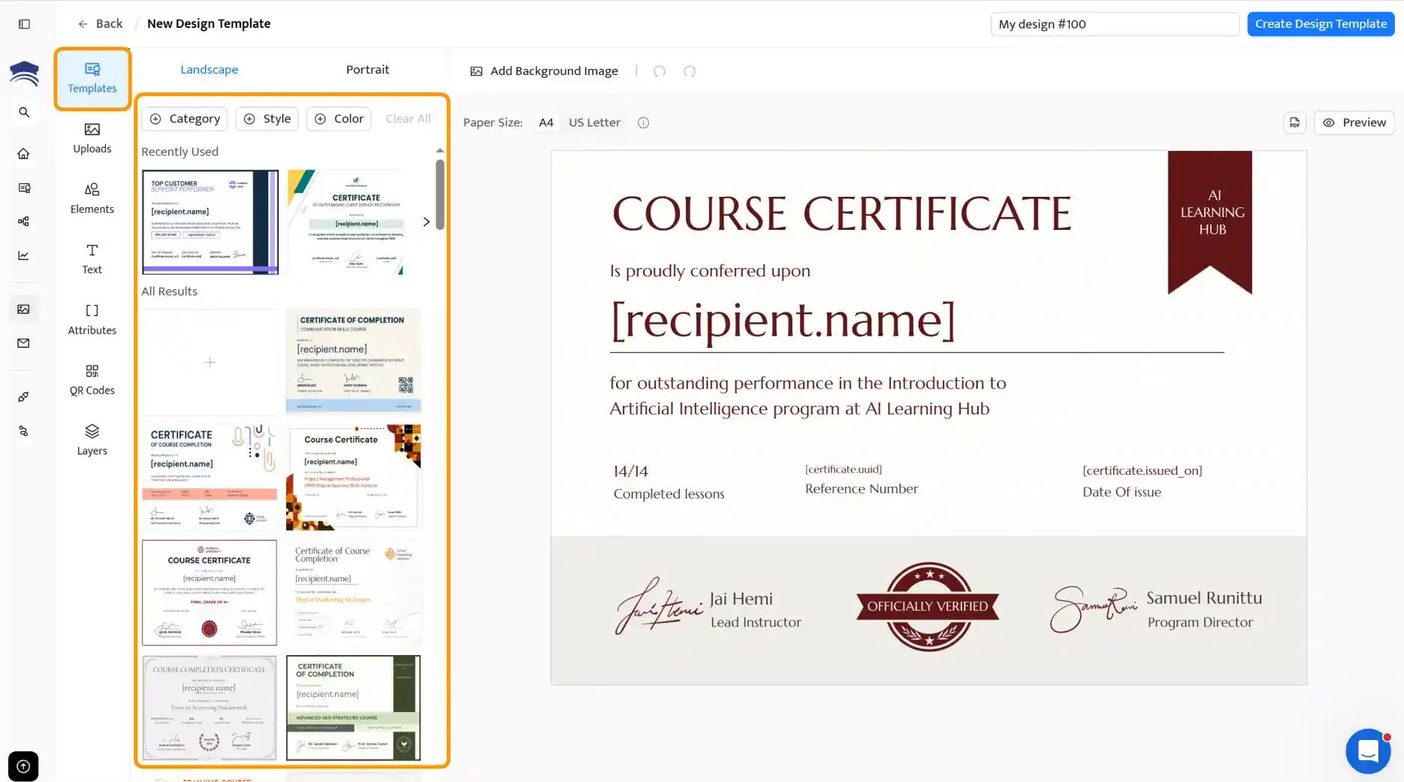Open the Preview of the certificate
Image resolution: width=1404 pixels, height=782 pixels.
click(x=1354, y=122)
